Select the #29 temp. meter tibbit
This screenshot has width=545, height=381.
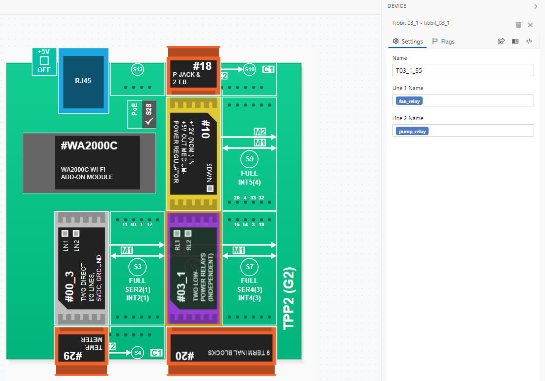pos(82,351)
